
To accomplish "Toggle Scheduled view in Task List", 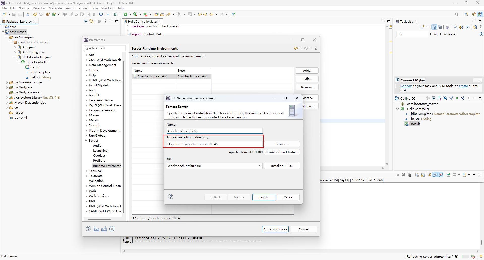I will 440,27.
